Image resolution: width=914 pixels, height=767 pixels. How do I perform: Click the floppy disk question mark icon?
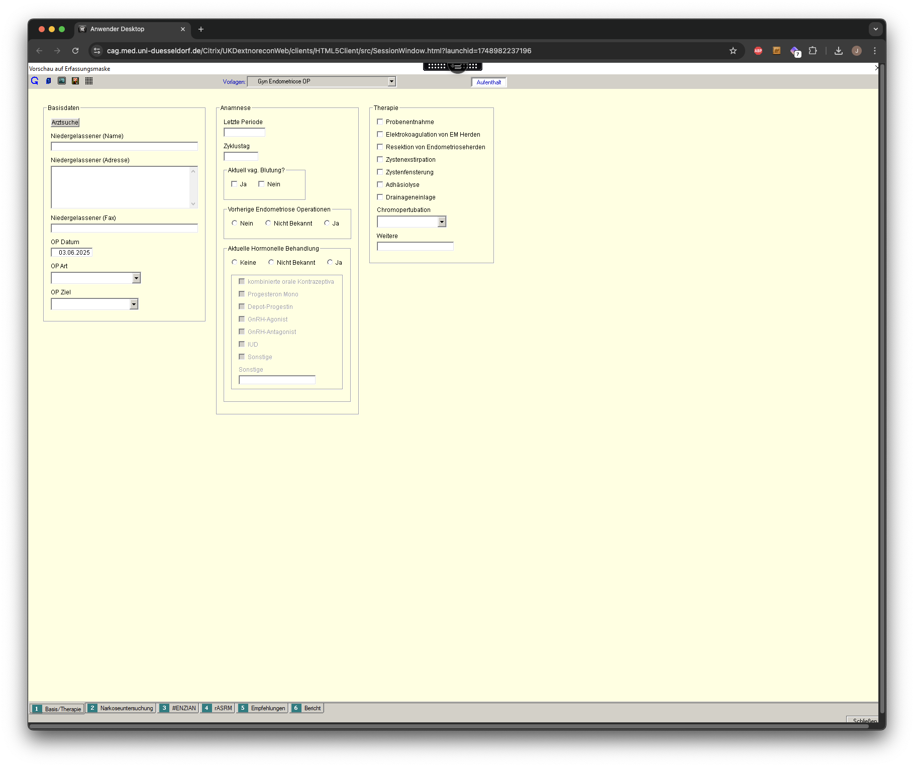[x=75, y=81]
